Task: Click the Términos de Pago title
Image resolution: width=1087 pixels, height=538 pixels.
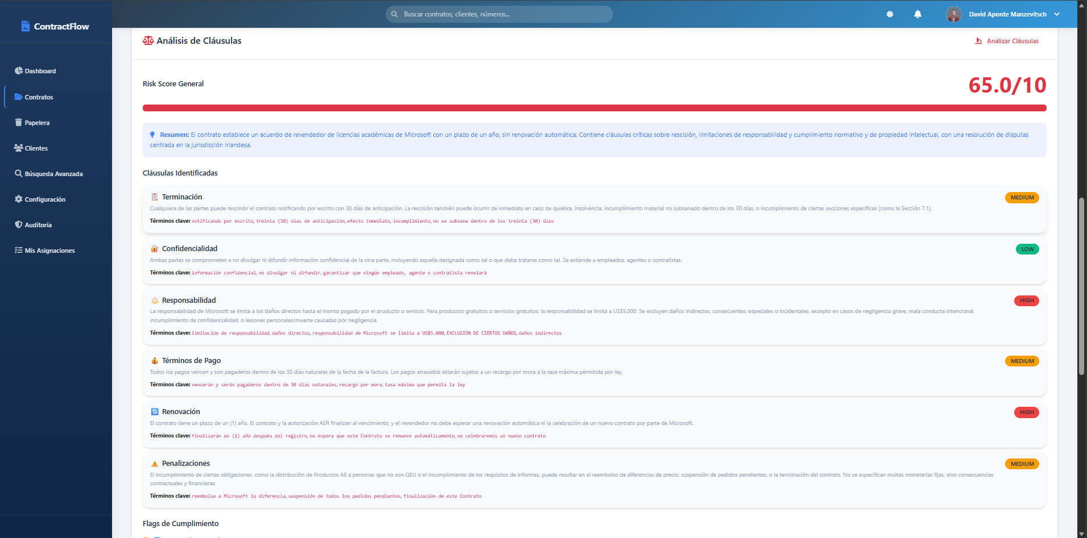Action: pyautogui.click(x=191, y=361)
